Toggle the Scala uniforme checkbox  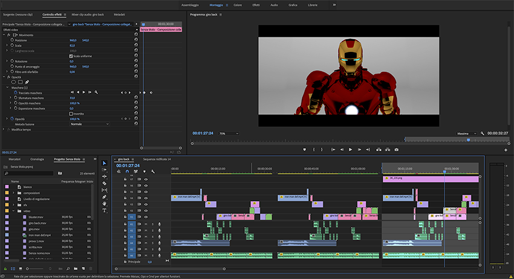[x=71, y=56]
